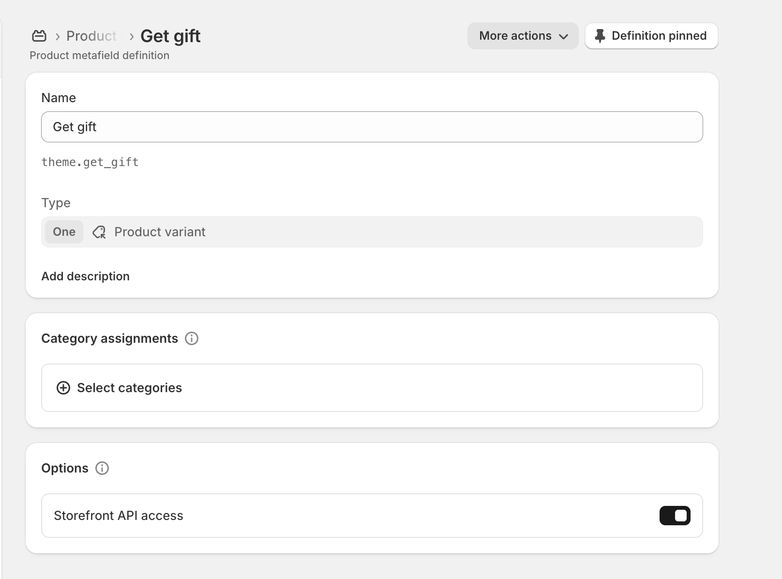Click the plus icon beside Select categories

[x=63, y=388]
